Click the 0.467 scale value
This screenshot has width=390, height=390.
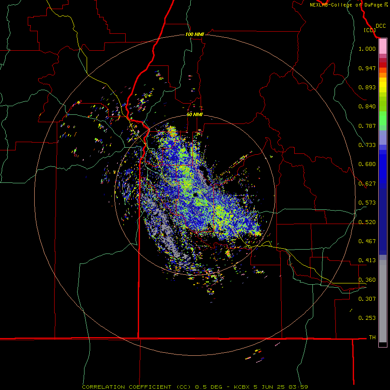pyautogui.click(x=367, y=241)
